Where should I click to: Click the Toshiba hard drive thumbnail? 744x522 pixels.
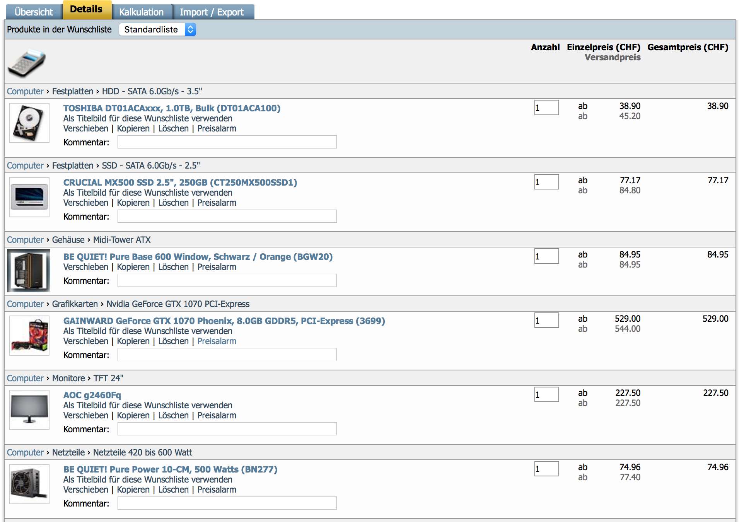(x=29, y=123)
